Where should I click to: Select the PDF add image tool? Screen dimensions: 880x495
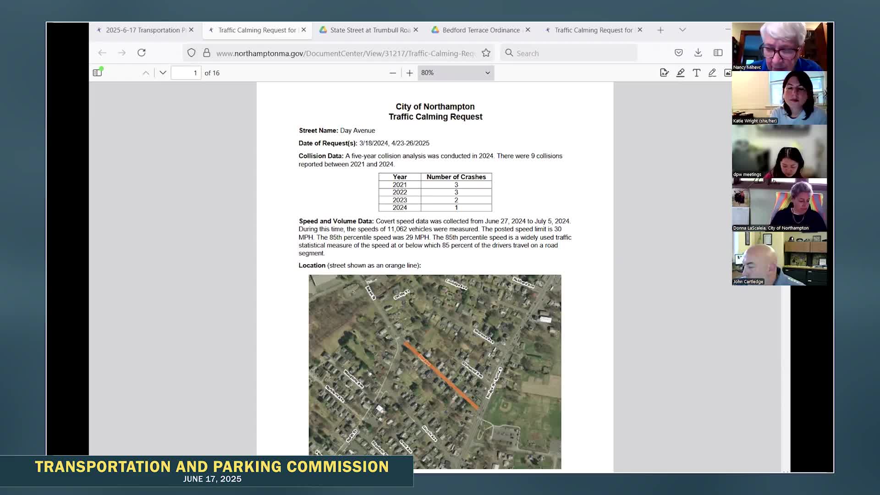click(x=728, y=73)
